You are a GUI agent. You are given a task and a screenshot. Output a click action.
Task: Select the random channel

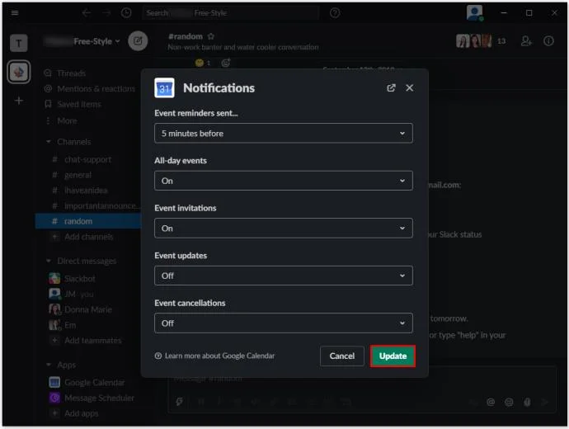tap(88, 221)
